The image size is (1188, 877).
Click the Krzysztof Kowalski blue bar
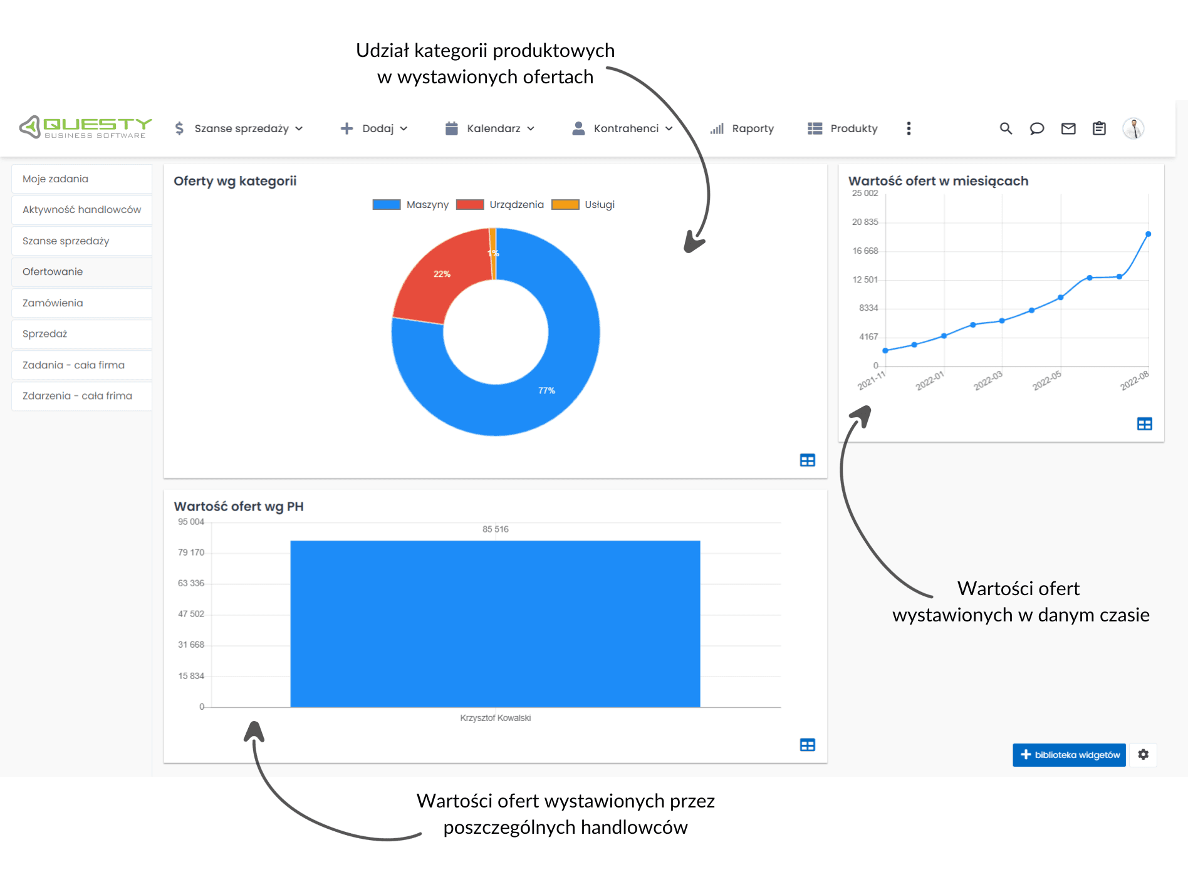click(x=495, y=624)
